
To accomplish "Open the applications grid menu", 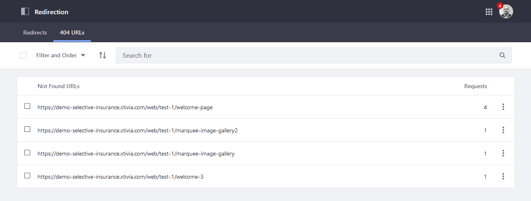I will click(489, 12).
